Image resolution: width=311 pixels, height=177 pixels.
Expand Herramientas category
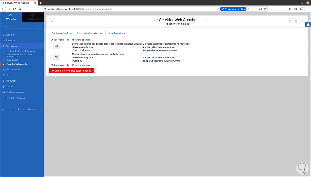coord(22,69)
